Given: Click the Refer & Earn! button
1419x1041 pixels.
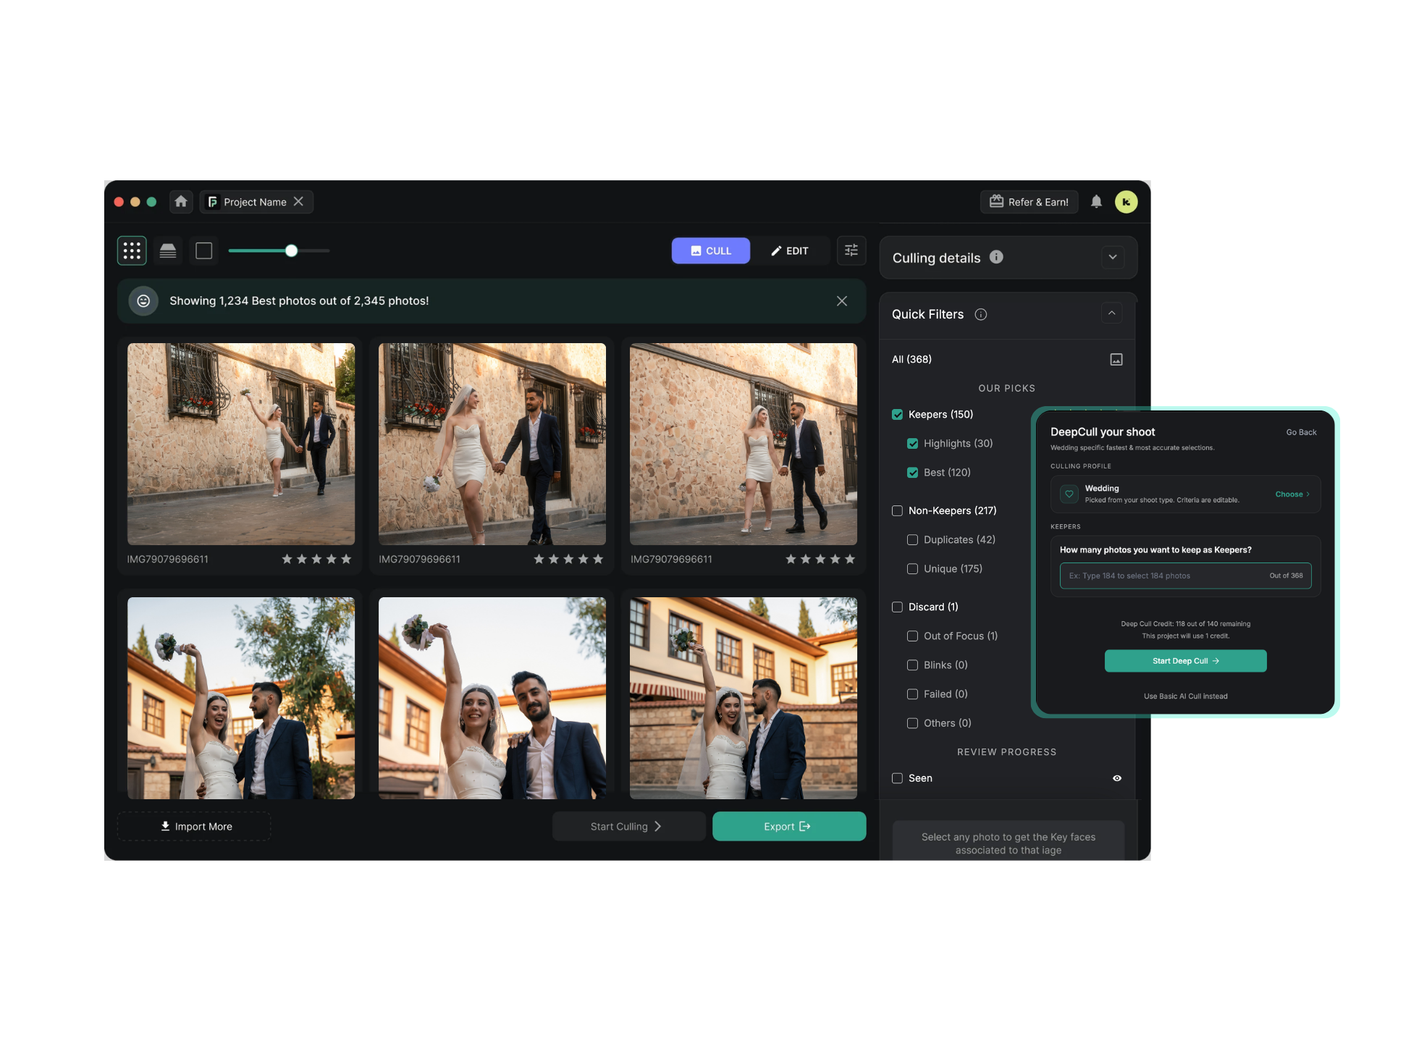Looking at the screenshot, I should 1029,201.
